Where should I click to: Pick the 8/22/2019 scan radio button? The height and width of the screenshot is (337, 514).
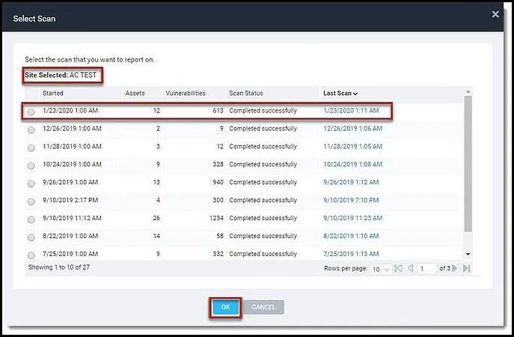(31, 237)
